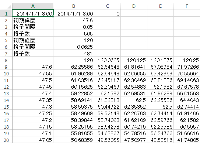
Task: Select latitude cell 47.55
Action: (33, 74)
